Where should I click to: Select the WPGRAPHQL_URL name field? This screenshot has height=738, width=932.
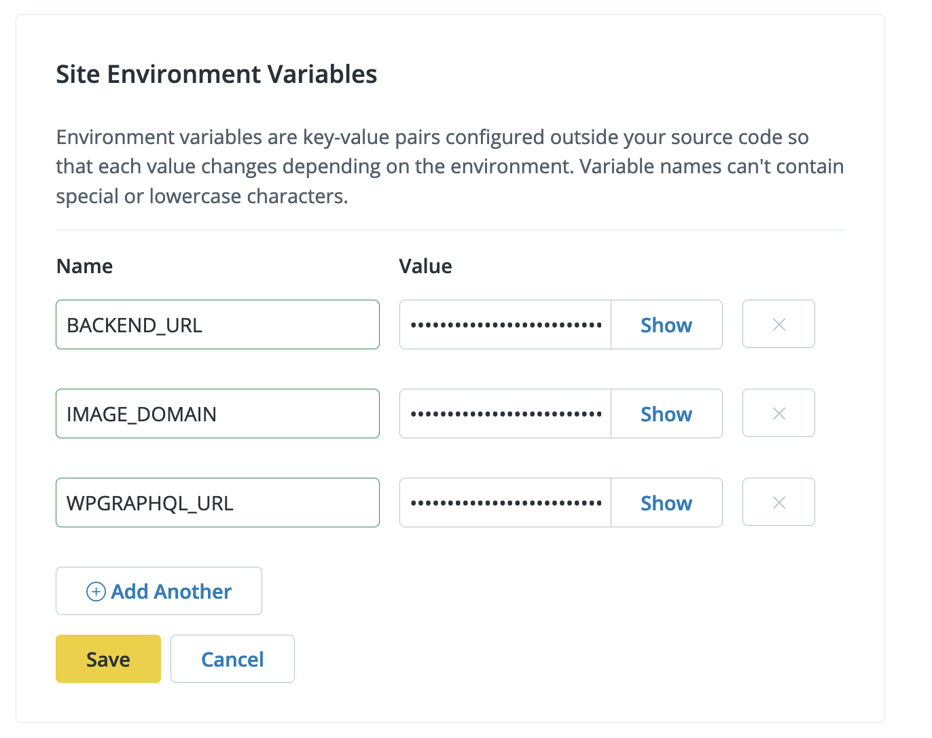217,502
